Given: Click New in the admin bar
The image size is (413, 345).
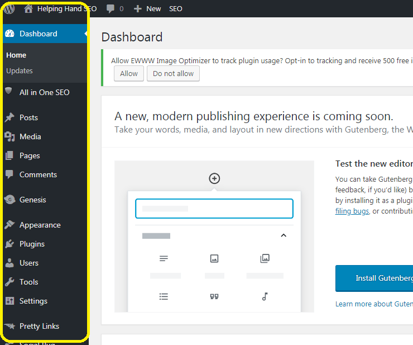Looking at the screenshot, I should click(x=153, y=9).
